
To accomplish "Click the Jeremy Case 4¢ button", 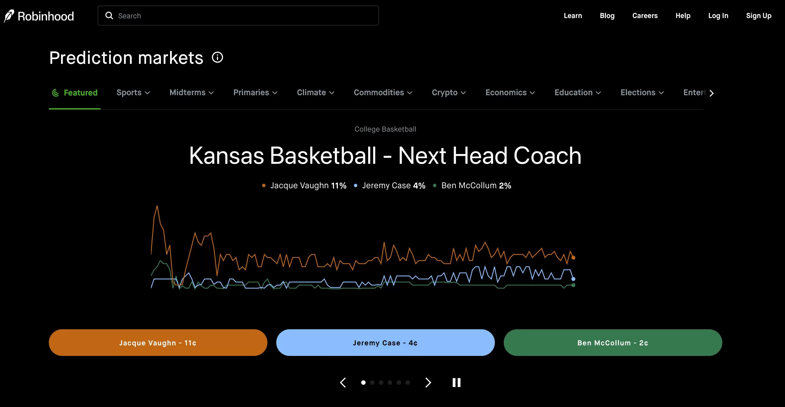I will pyautogui.click(x=386, y=343).
